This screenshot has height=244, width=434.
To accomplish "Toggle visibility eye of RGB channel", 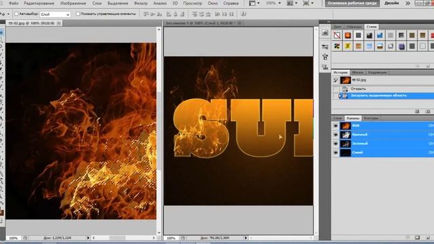I will point(336,126).
